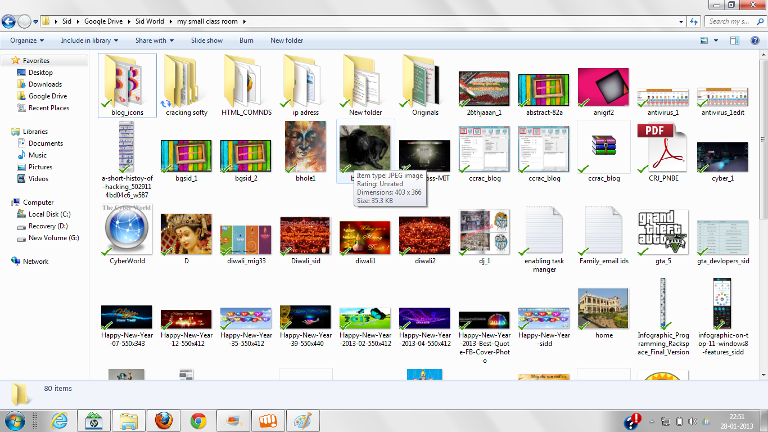768x432 pixels.
Task: Launch Internet Explorer from the taskbar
Action: click(58, 420)
